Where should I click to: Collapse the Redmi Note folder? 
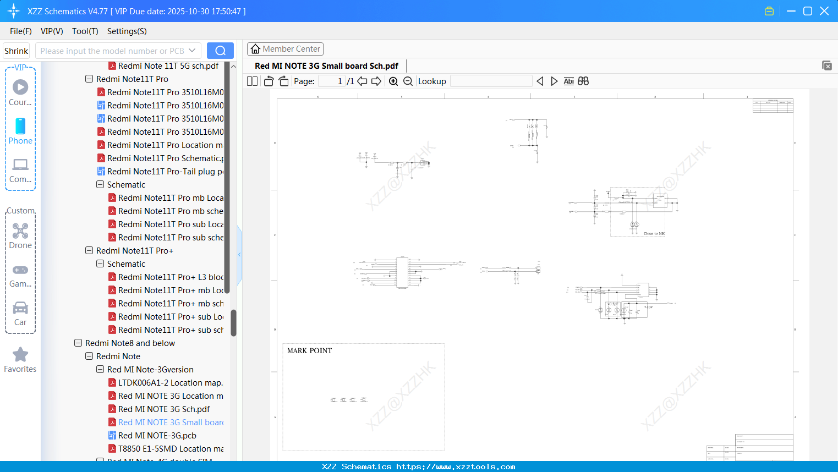click(x=89, y=356)
